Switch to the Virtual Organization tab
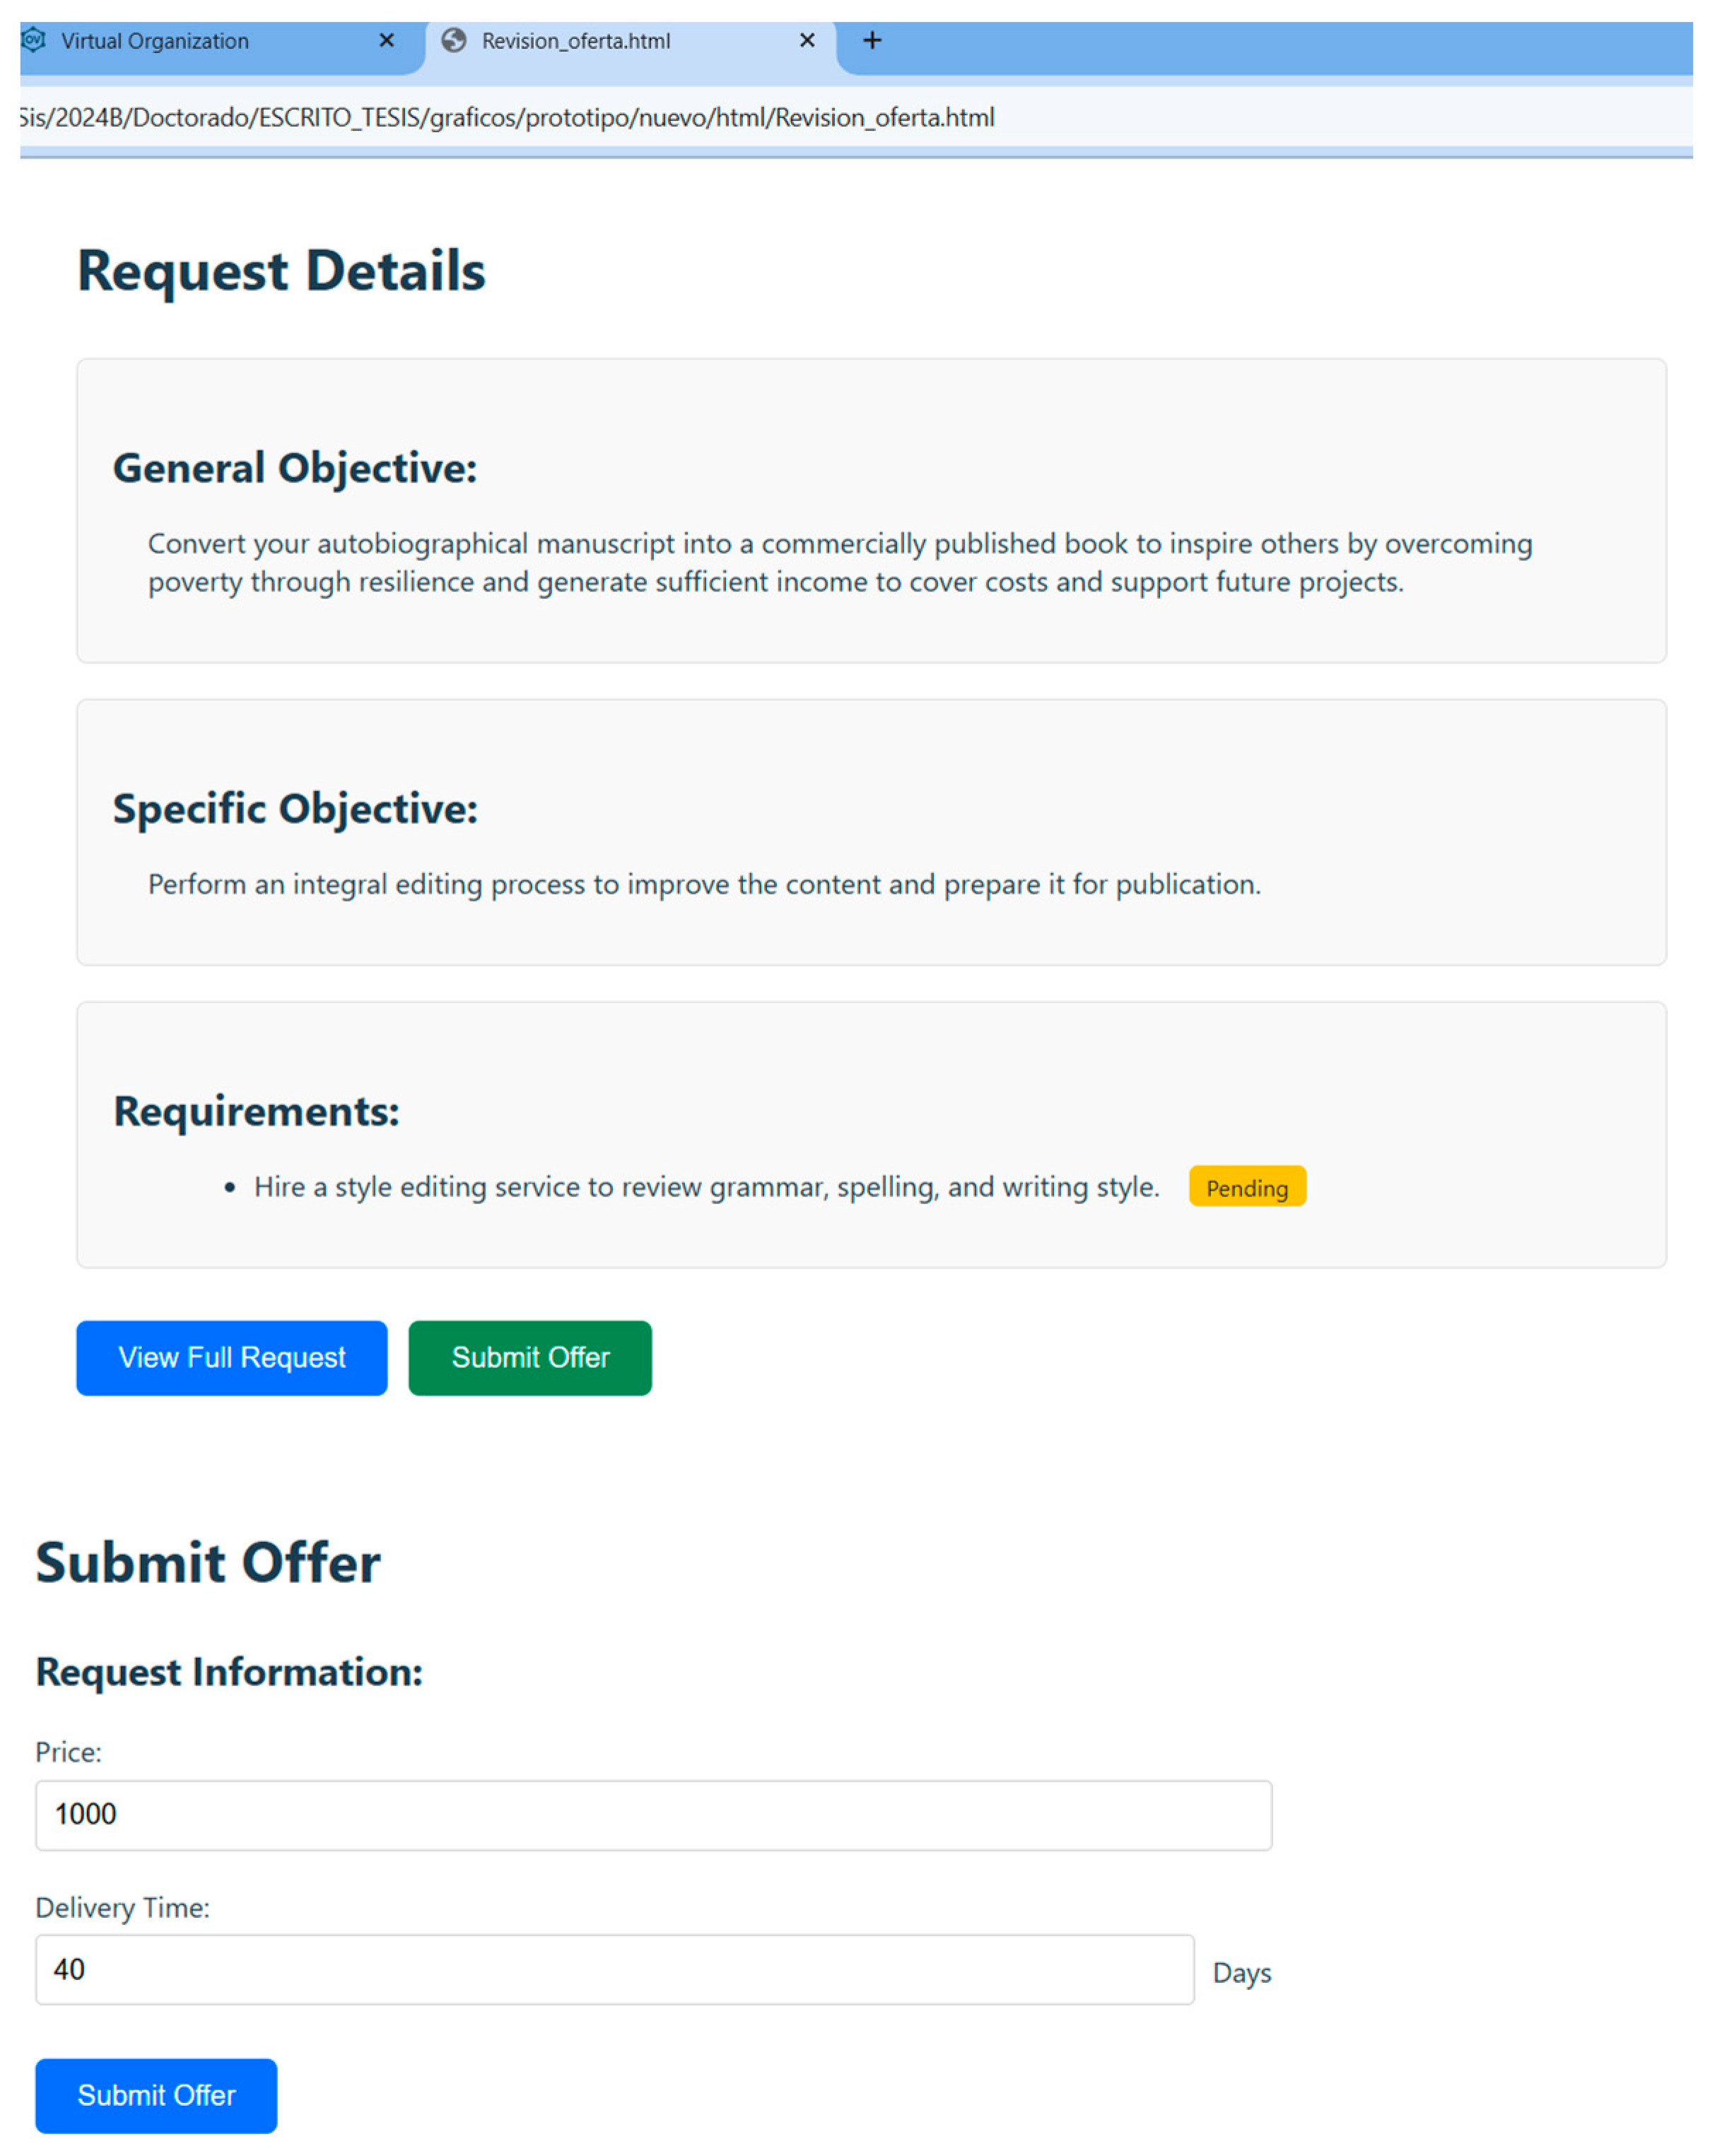The width and height of the screenshot is (1717, 2156). pyautogui.click(x=155, y=41)
